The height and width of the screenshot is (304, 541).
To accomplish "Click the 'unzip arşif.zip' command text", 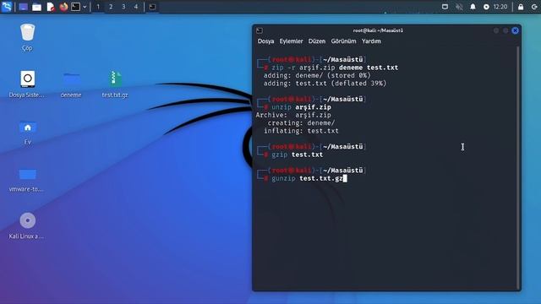I will tap(301, 107).
